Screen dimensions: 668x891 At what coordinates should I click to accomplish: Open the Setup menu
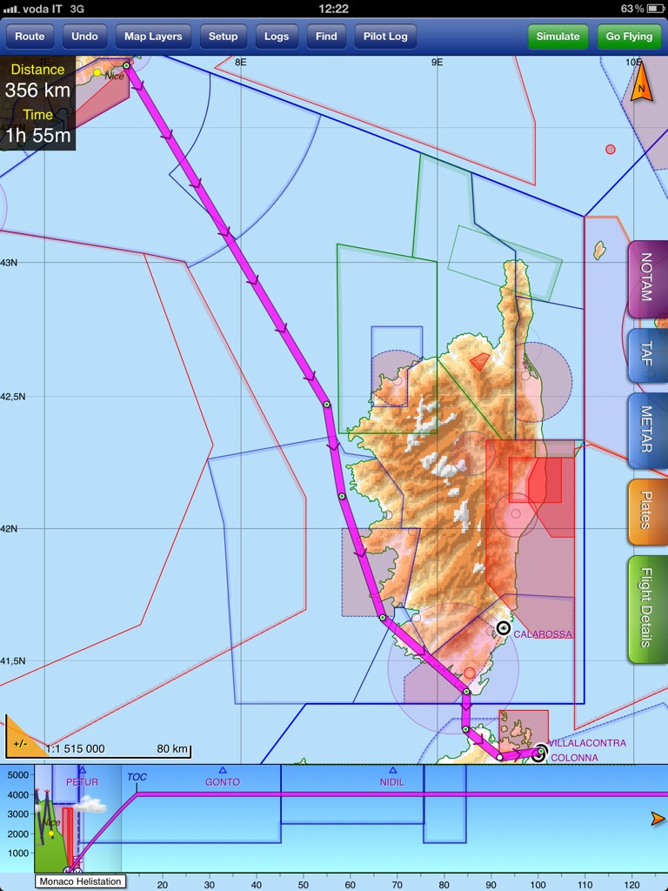pos(223,37)
